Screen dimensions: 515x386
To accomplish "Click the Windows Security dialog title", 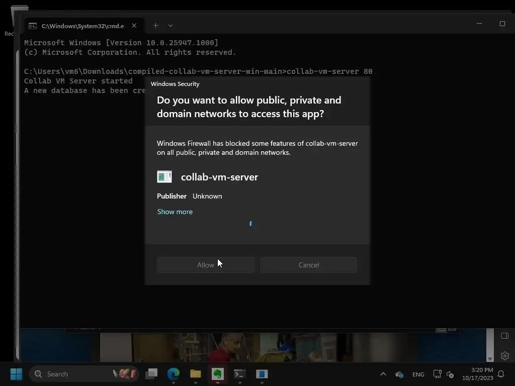I will pyautogui.click(x=175, y=84).
